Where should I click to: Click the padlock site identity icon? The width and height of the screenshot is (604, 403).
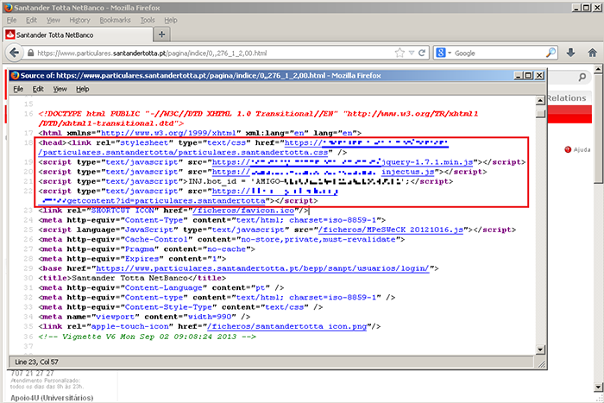coord(30,54)
